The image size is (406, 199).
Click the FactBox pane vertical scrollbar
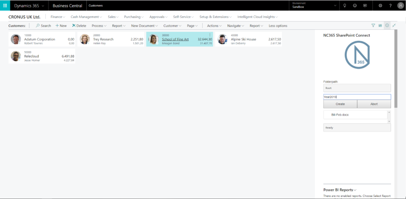pyautogui.click(x=396, y=69)
